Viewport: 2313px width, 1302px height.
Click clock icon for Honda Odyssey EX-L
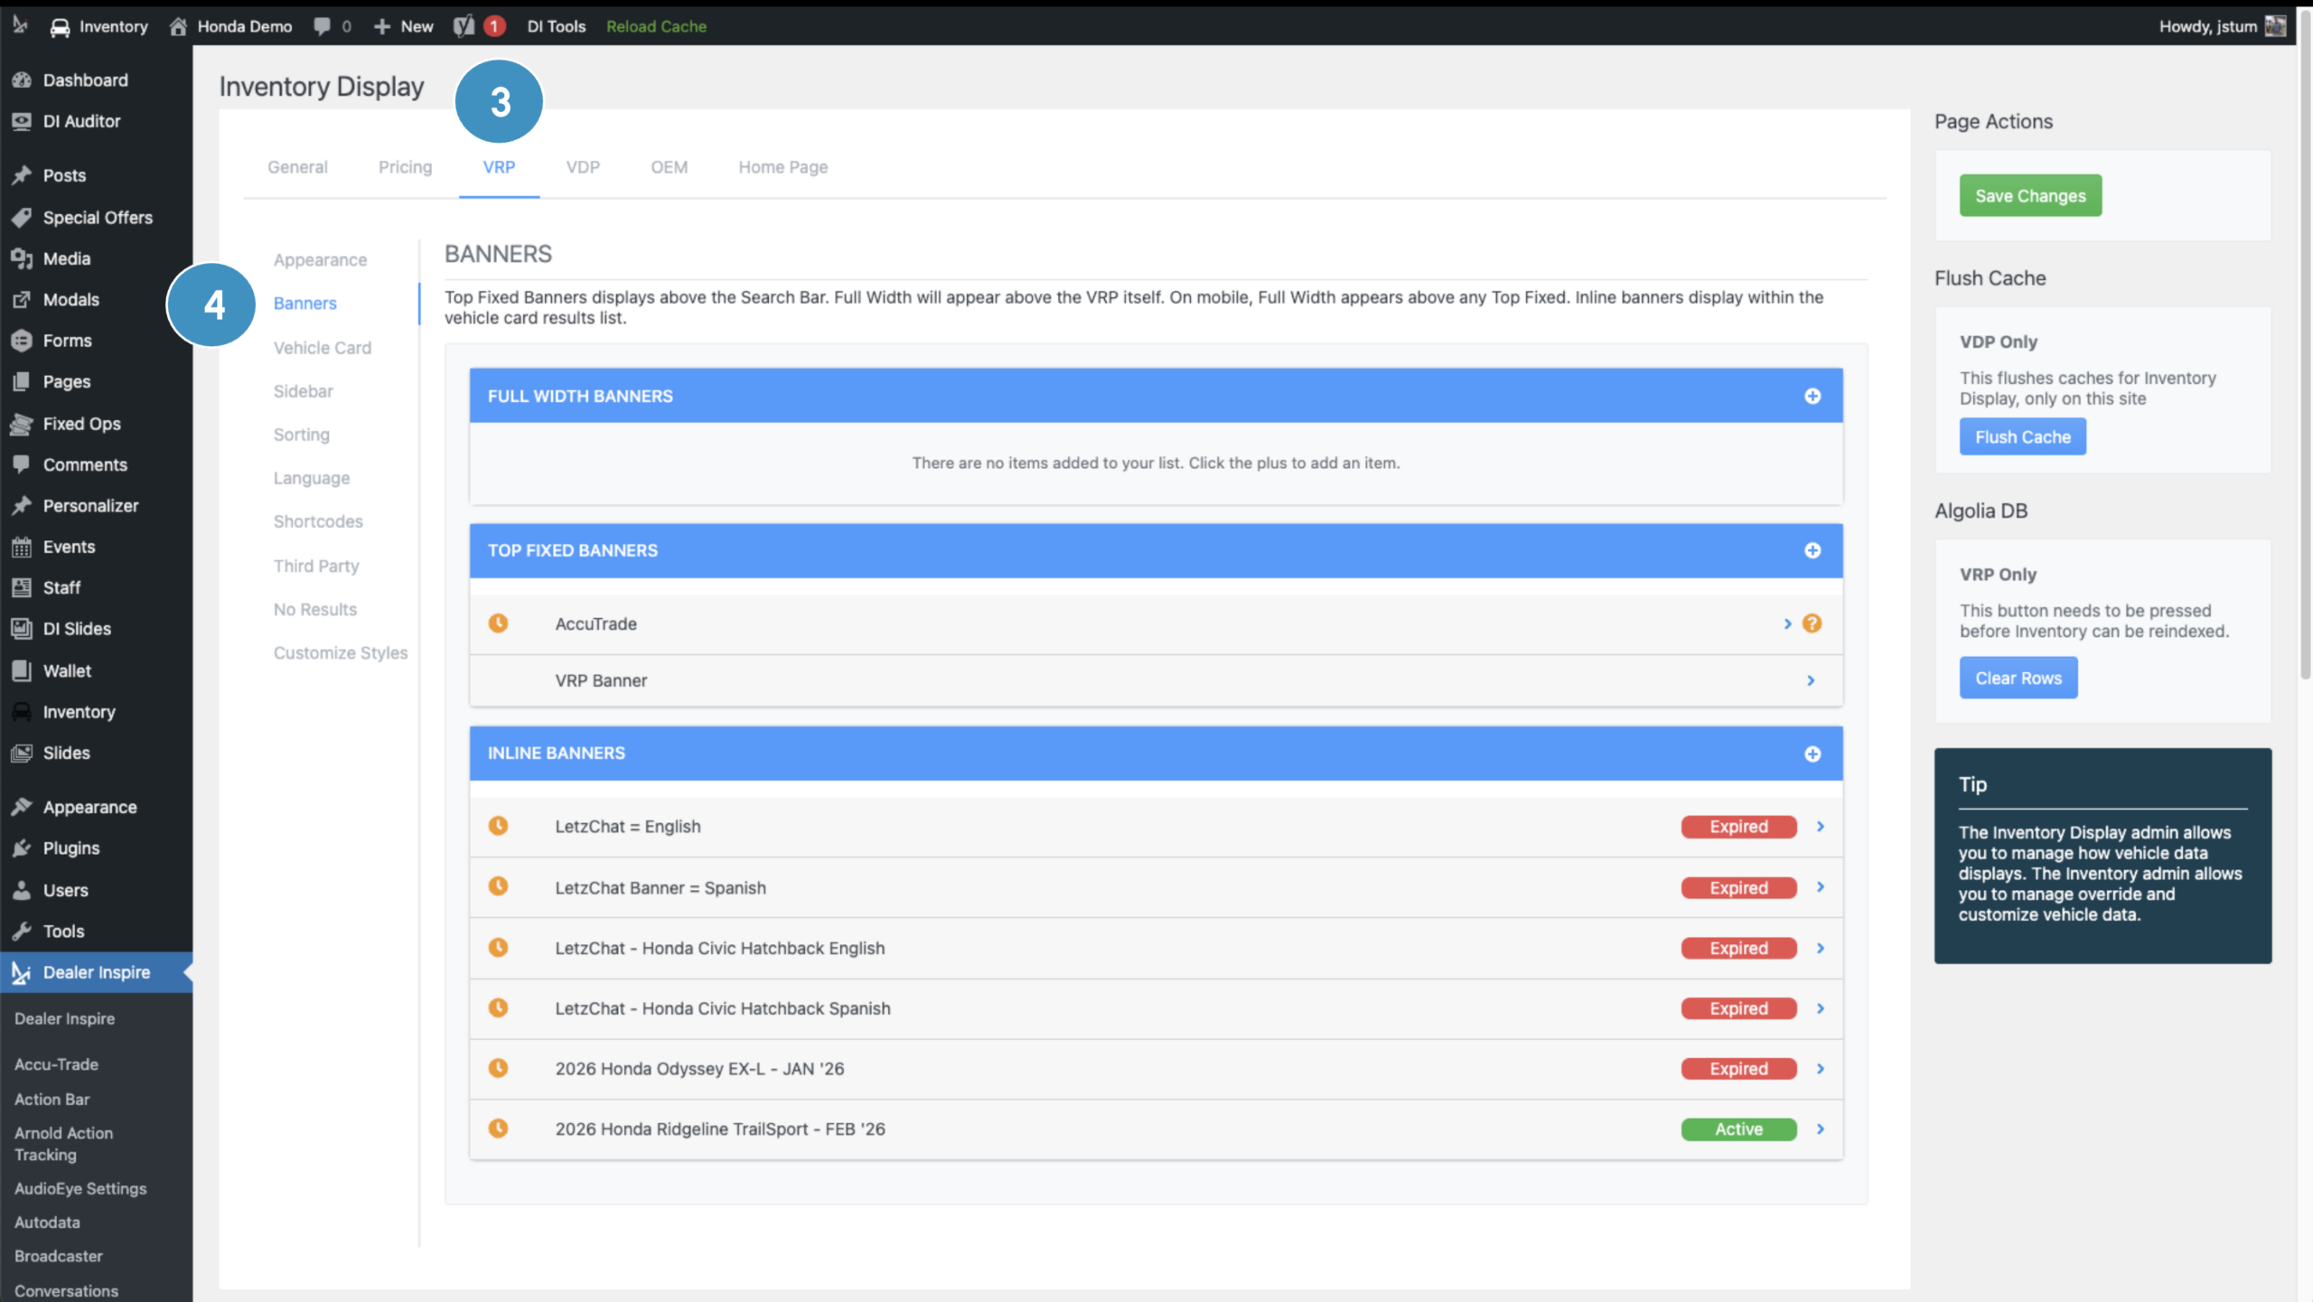(498, 1068)
